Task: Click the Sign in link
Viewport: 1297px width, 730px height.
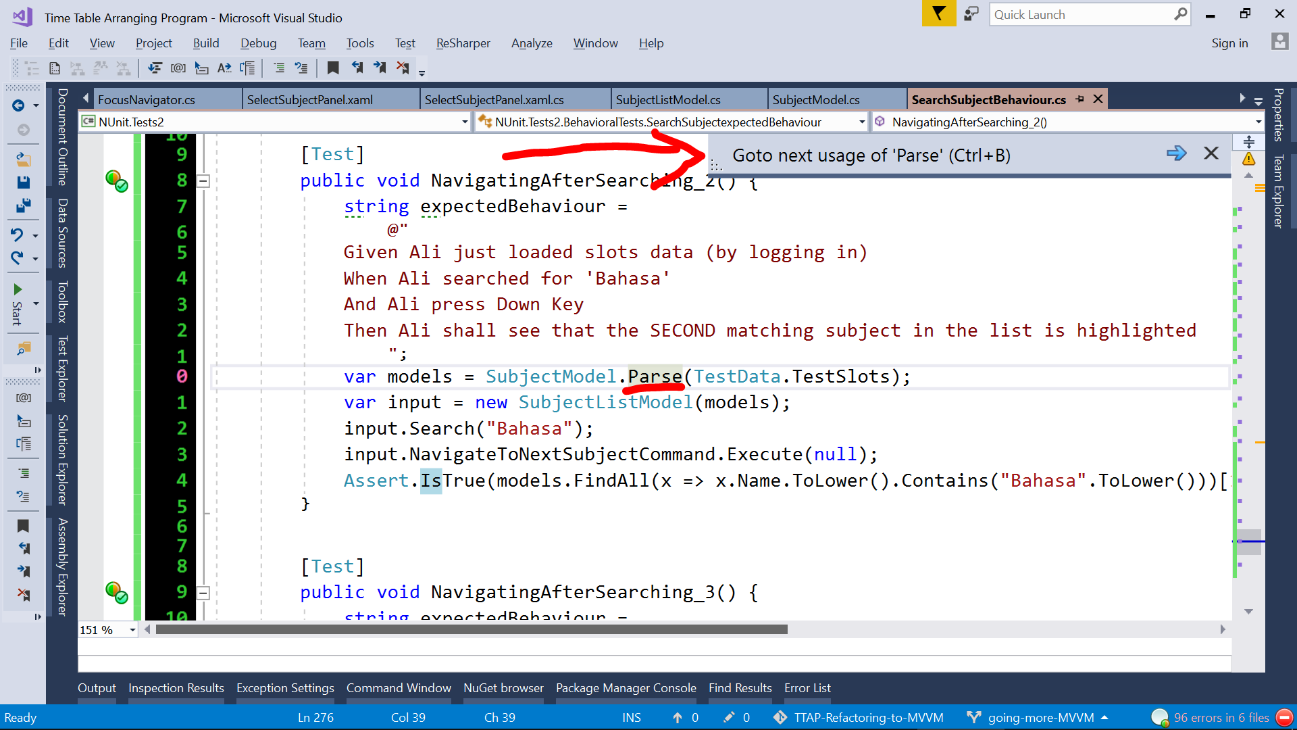Action: [x=1229, y=43]
